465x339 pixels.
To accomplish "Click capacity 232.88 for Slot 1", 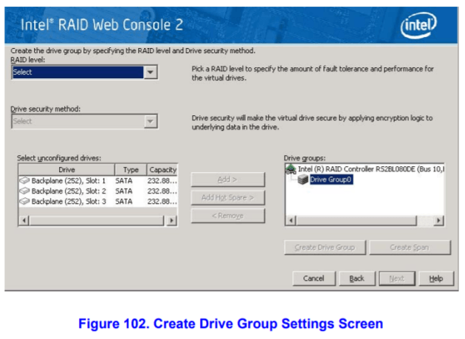I will [162, 181].
